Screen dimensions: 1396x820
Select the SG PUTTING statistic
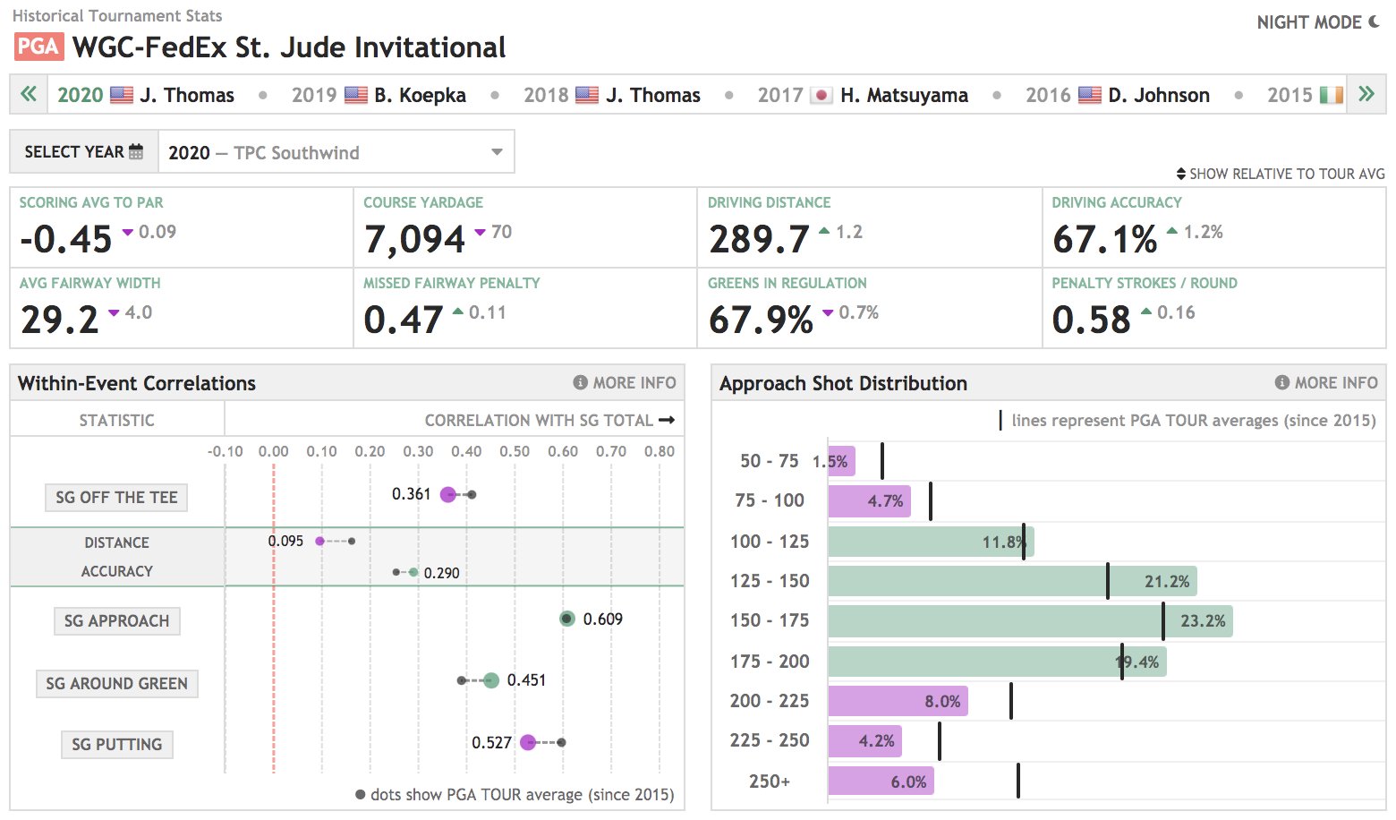(x=116, y=744)
